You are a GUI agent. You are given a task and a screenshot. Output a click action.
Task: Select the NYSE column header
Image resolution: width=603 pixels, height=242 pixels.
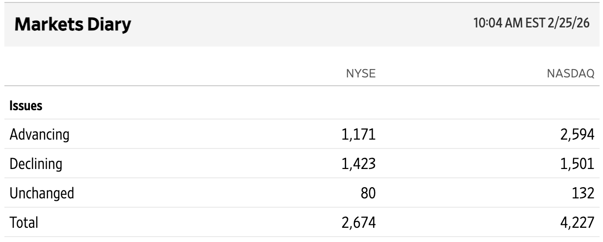(x=360, y=74)
